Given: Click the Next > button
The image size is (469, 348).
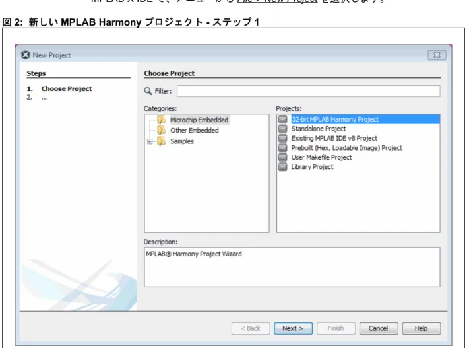Looking at the screenshot, I should pos(293,328).
